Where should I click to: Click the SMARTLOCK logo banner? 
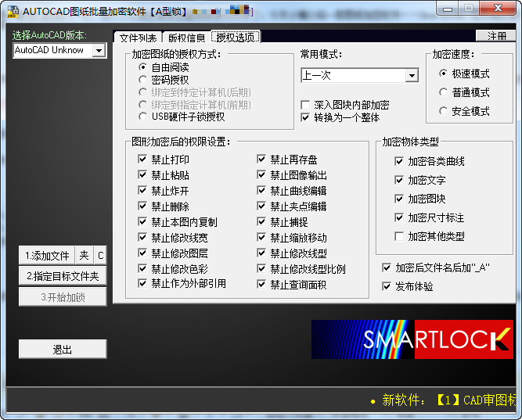pos(412,339)
